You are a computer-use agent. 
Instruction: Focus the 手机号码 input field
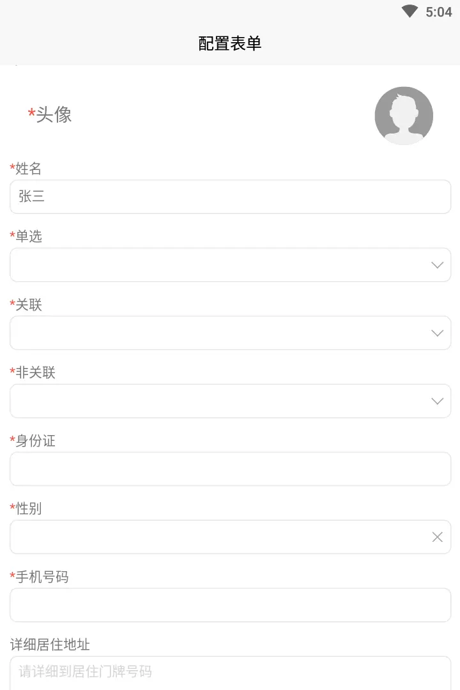(x=230, y=605)
